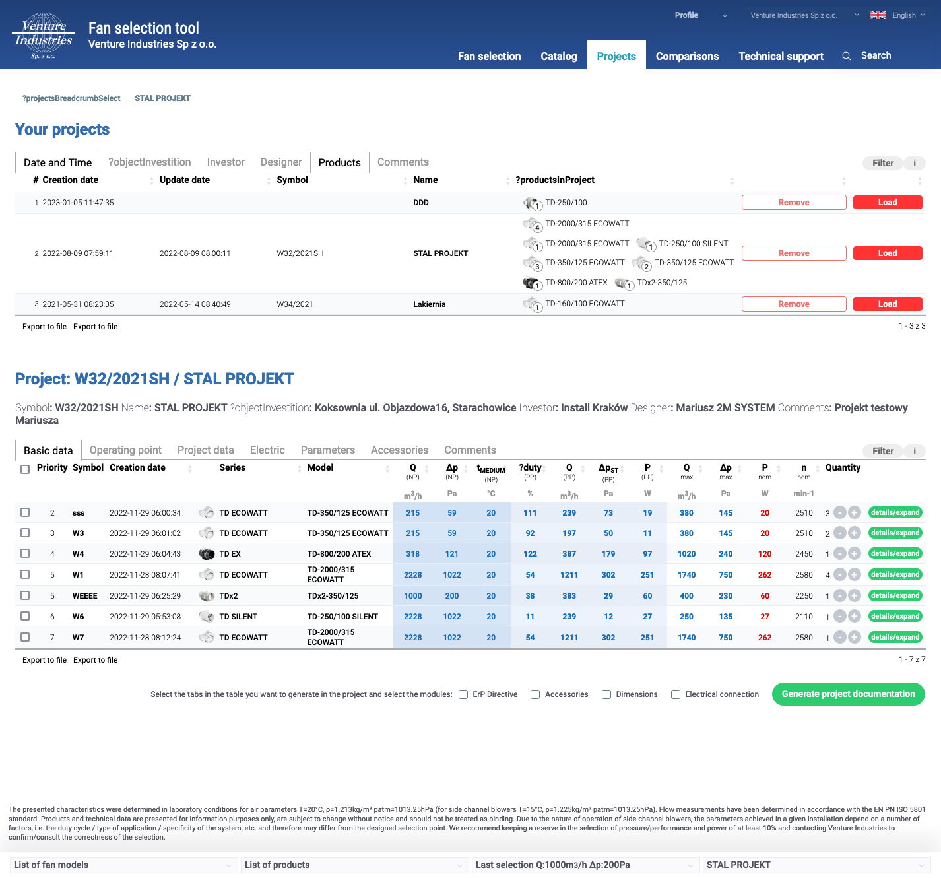
Task: Increase quantity for the sss row
Action: pos(854,513)
